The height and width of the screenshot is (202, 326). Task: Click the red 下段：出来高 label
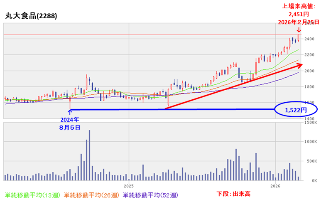pyautogui.click(x=234, y=194)
